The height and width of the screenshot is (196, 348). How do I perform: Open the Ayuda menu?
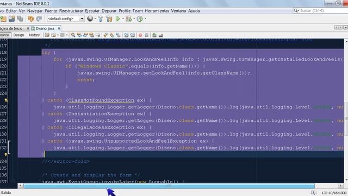194,11
